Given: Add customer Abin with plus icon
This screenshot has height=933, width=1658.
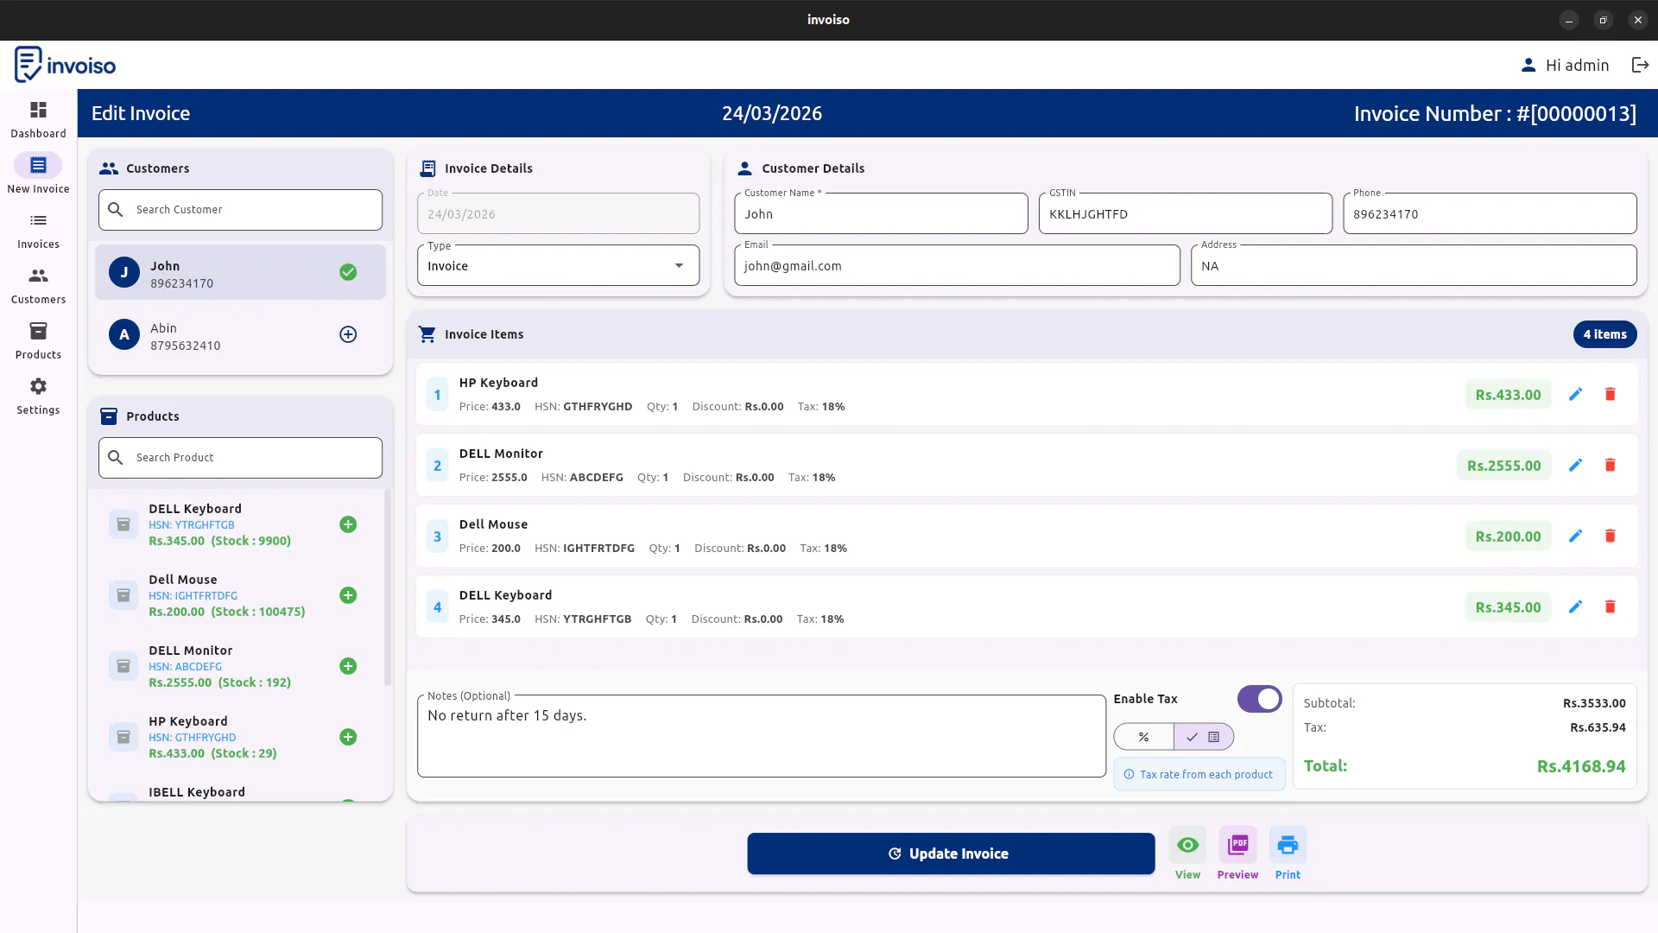Looking at the screenshot, I should 348,334.
